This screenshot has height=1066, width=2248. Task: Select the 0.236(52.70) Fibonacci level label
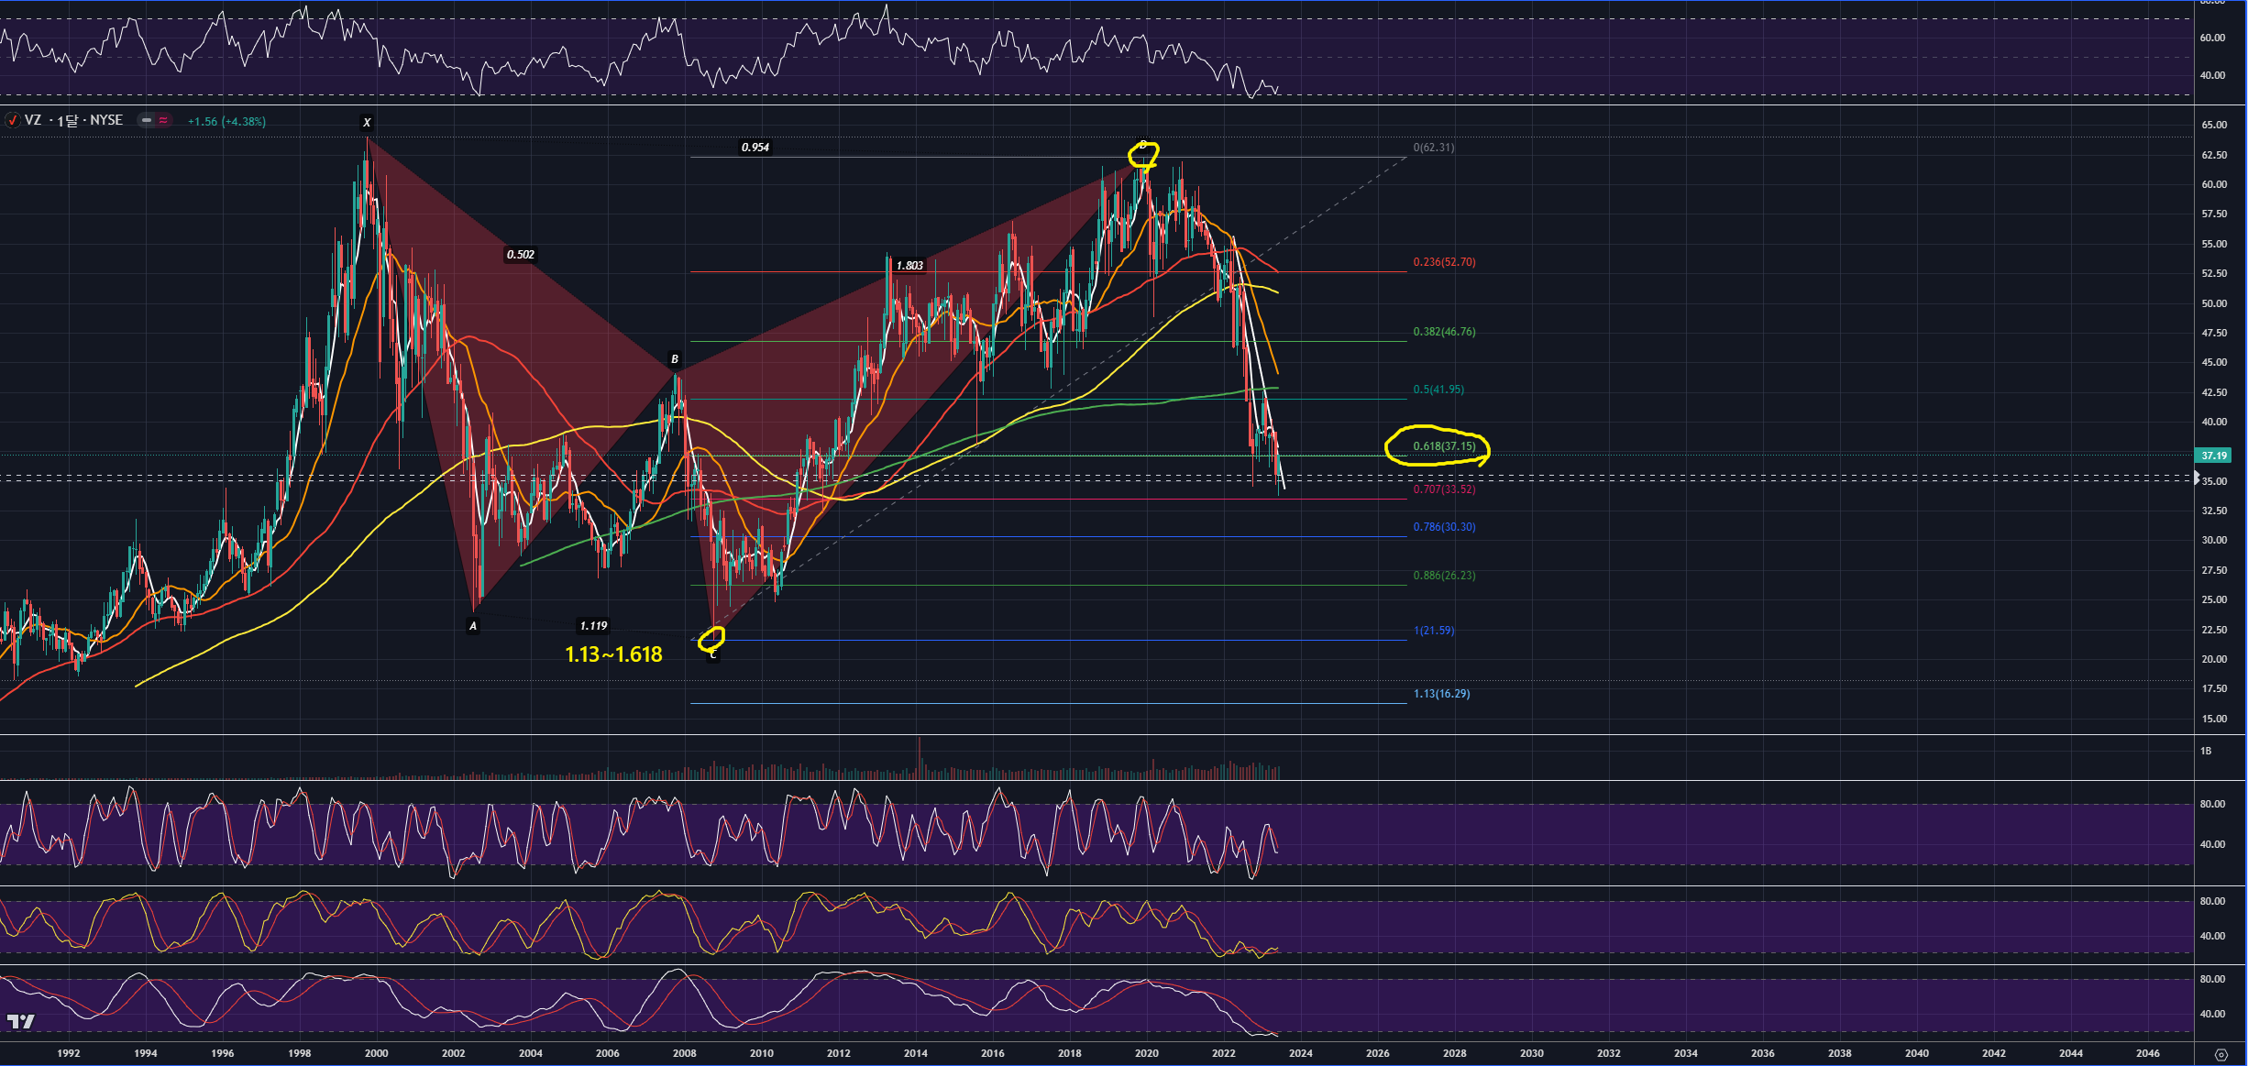(x=1444, y=262)
